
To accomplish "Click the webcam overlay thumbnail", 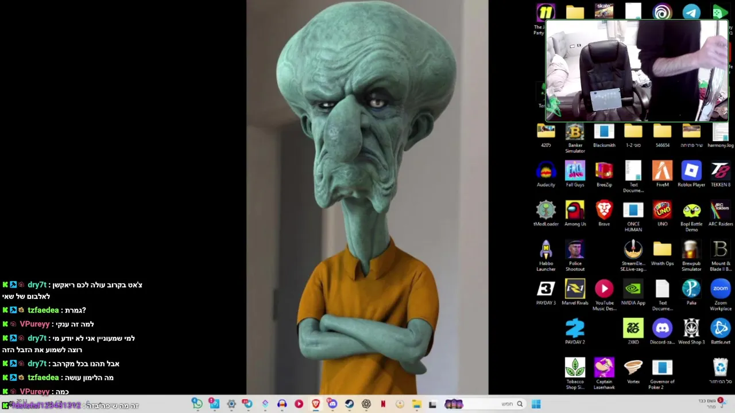I will (x=636, y=71).
